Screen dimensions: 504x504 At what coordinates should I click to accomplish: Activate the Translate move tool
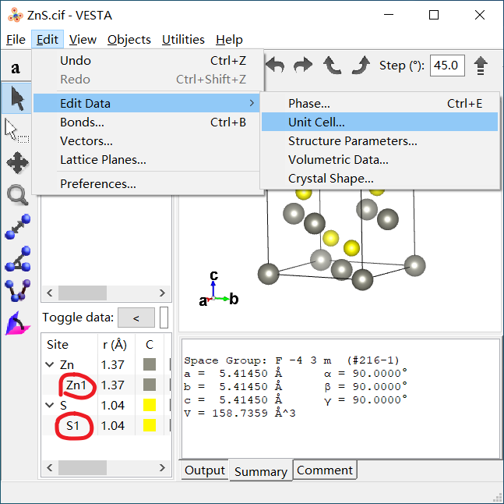coord(17,162)
